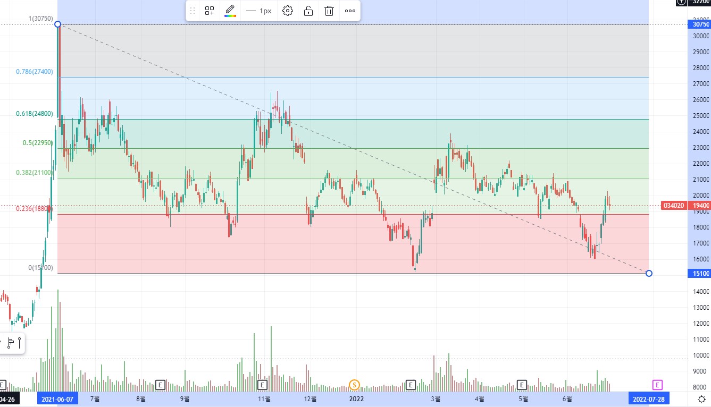Open Fib retracement settings gear
711x407 pixels.
[288, 11]
